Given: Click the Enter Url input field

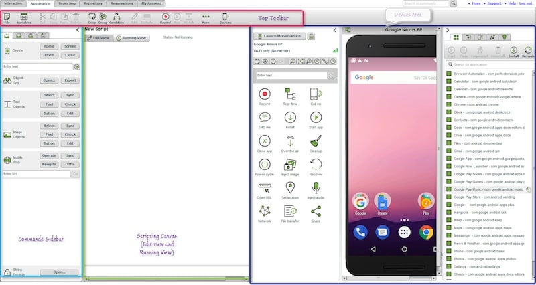Looking at the screenshot, I should point(36,174).
